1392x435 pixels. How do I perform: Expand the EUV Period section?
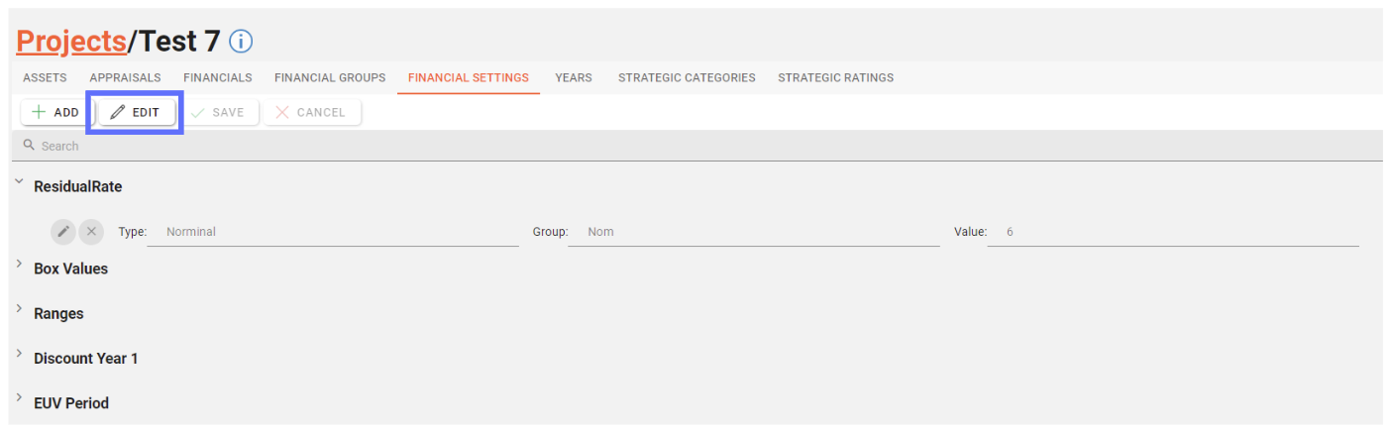pyautogui.click(x=20, y=398)
